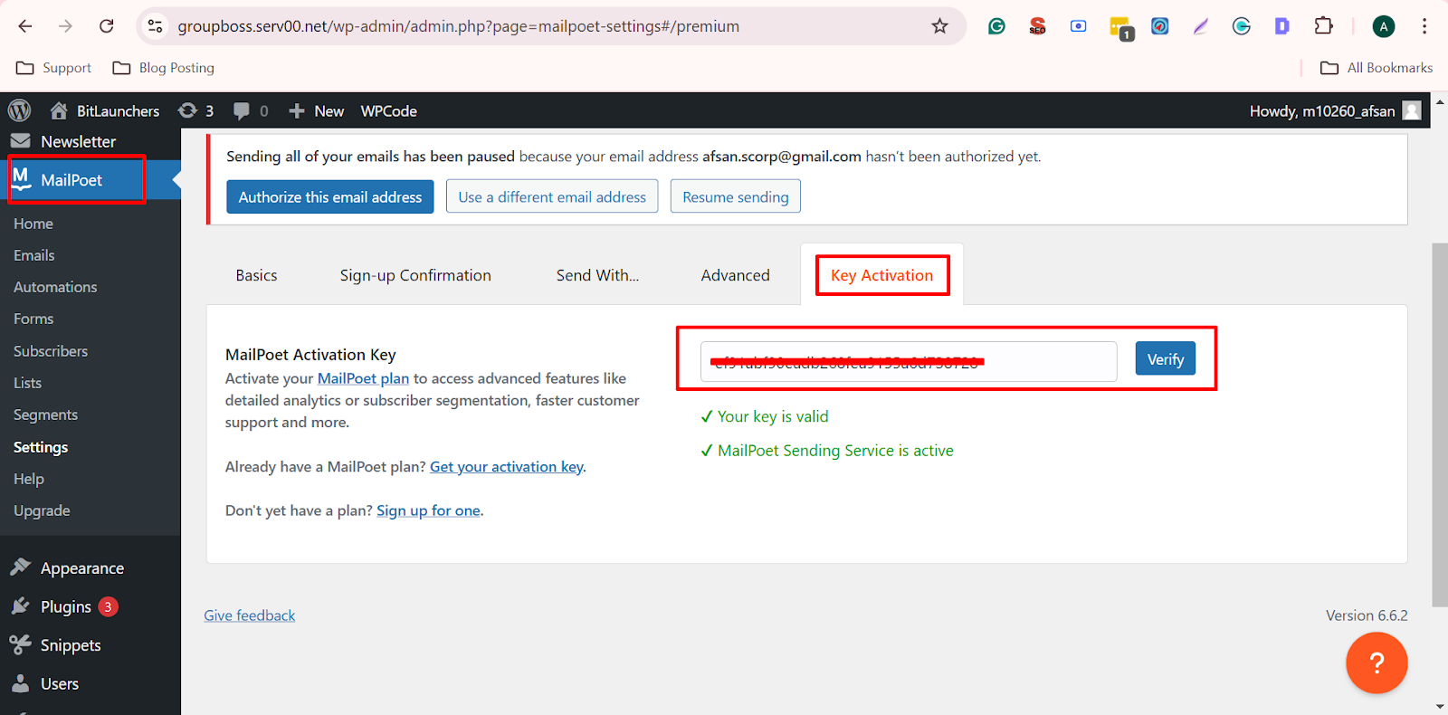The height and width of the screenshot is (715, 1448).
Task: Click the Resume sending button
Action: pyautogui.click(x=736, y=196)
